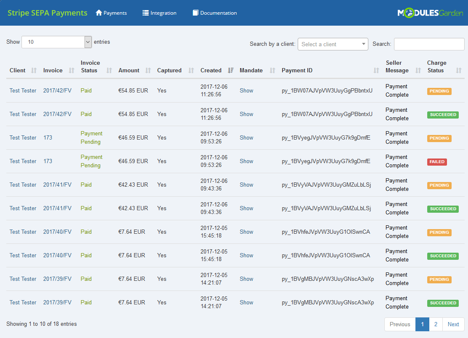This screenshot has width=468, height=338.
Task: Click the Next page button
Action: [x=453, y=324]
